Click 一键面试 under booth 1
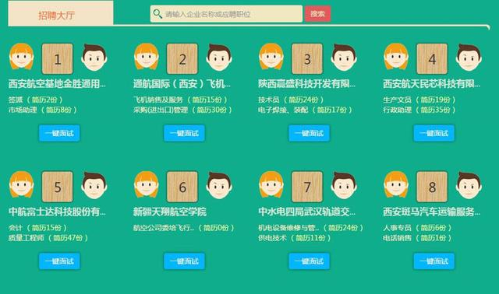The height and width of the screenshot is (294, 499). (59, 133)
